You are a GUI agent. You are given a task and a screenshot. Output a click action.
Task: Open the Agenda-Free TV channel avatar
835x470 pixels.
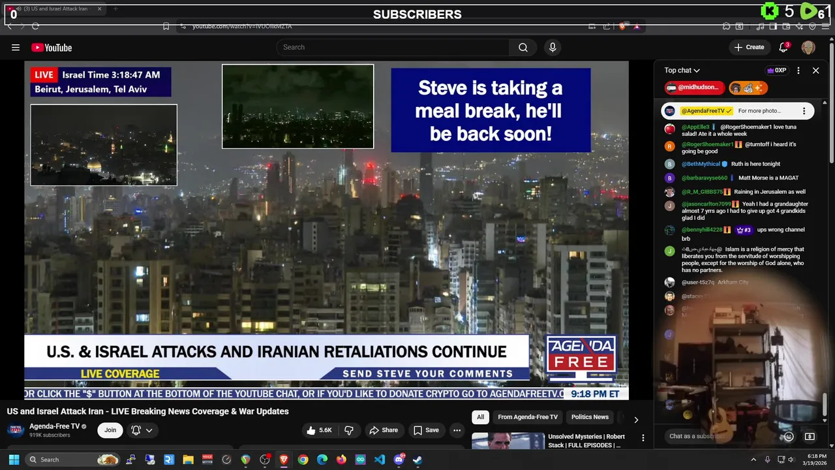tap(16, 430)
